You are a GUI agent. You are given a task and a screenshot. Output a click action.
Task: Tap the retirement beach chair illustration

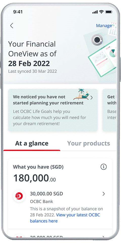pos(81,94)
